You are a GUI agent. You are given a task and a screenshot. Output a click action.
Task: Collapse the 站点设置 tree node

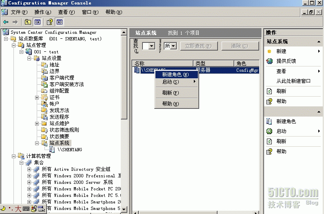coord(29,58)
